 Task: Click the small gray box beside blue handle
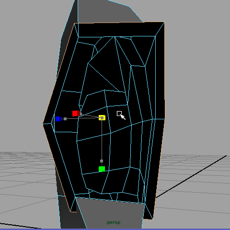[65, 119]
